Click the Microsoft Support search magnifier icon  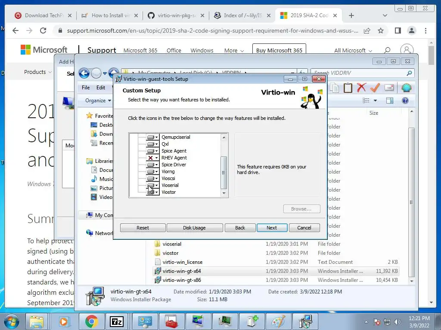click(x=387, y=50)
